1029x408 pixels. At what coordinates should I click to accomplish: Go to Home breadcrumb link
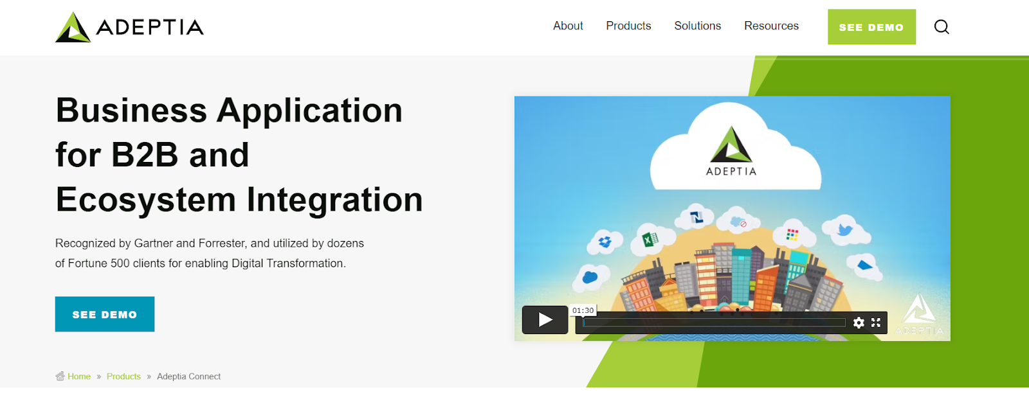pos(79,377)
